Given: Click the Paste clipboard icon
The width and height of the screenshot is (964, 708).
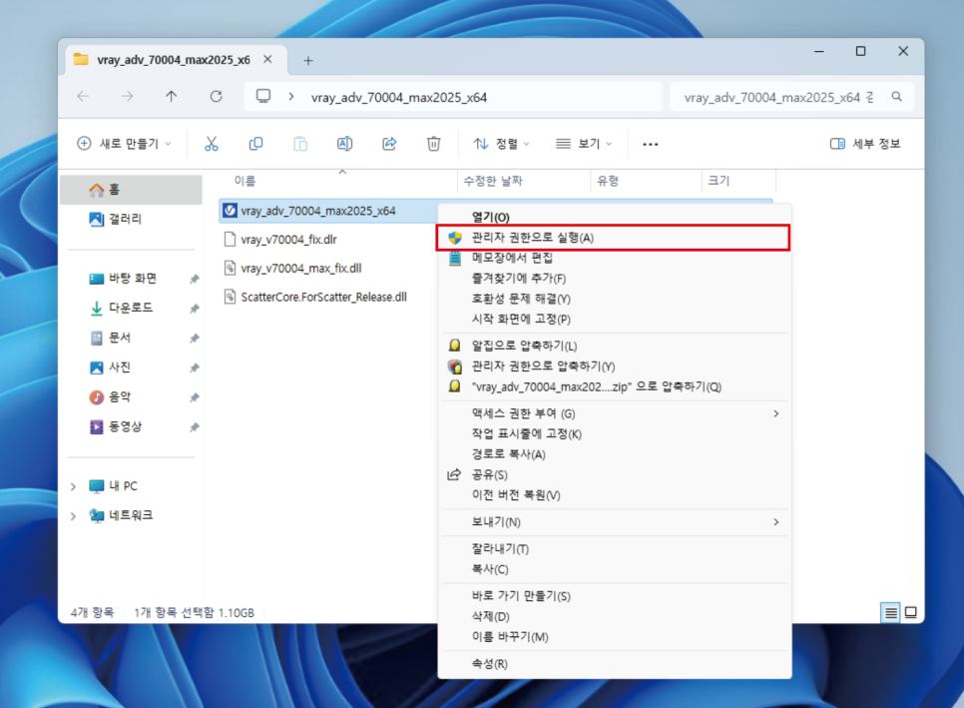Looking at the screenshot, I should pyautogui.click(x=300, y=144).
